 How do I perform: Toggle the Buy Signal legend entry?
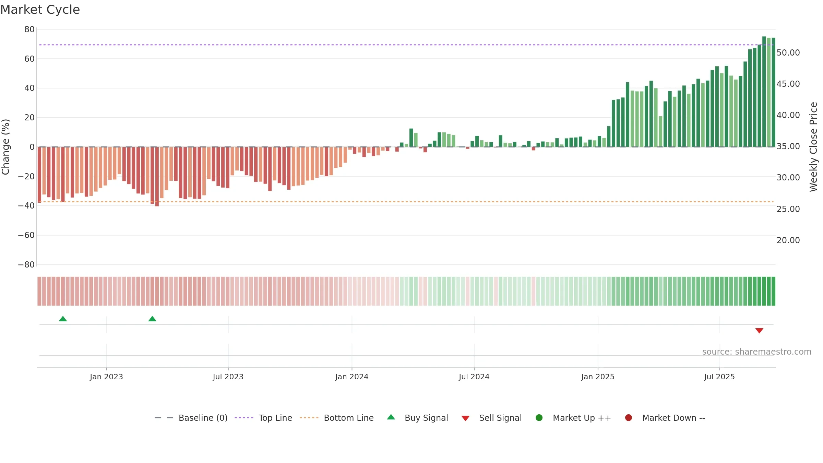click(x=417, y=418)
